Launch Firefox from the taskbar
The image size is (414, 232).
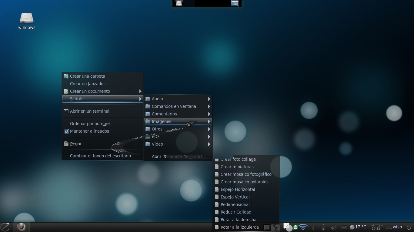pos(21,227)
